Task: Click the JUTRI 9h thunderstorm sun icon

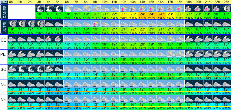Action: pos(96,24)
